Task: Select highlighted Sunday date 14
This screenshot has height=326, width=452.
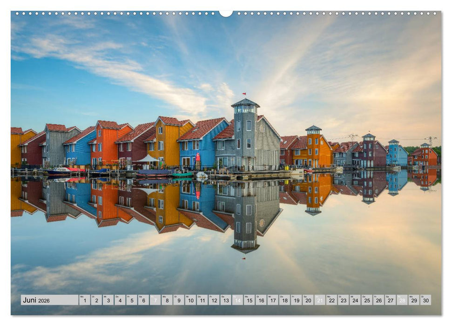Action: click(238, 300)
